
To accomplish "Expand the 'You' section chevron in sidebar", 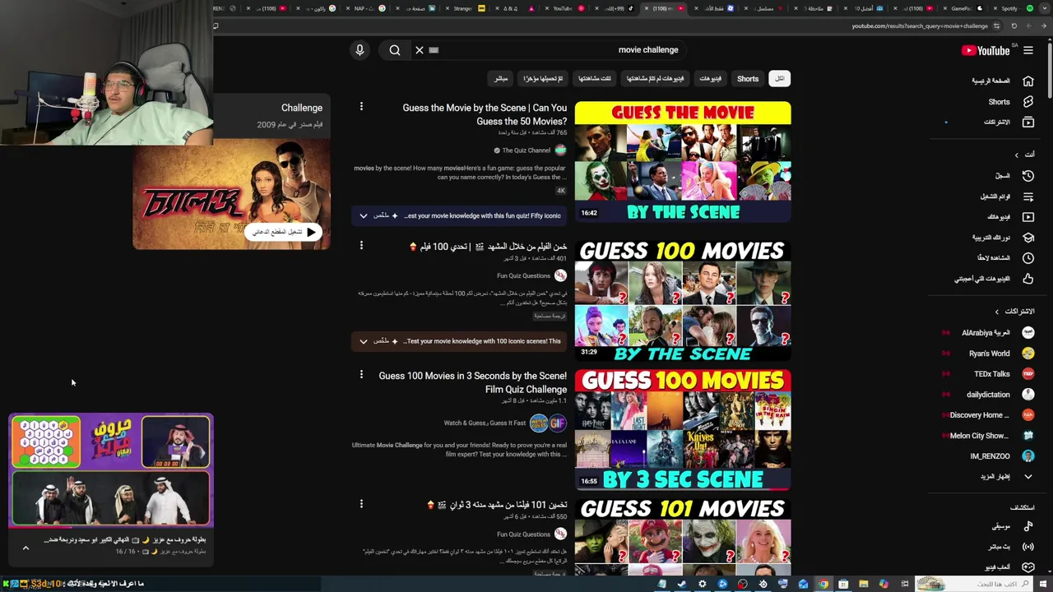I will pyautogui.click(x=1016, y=155).
